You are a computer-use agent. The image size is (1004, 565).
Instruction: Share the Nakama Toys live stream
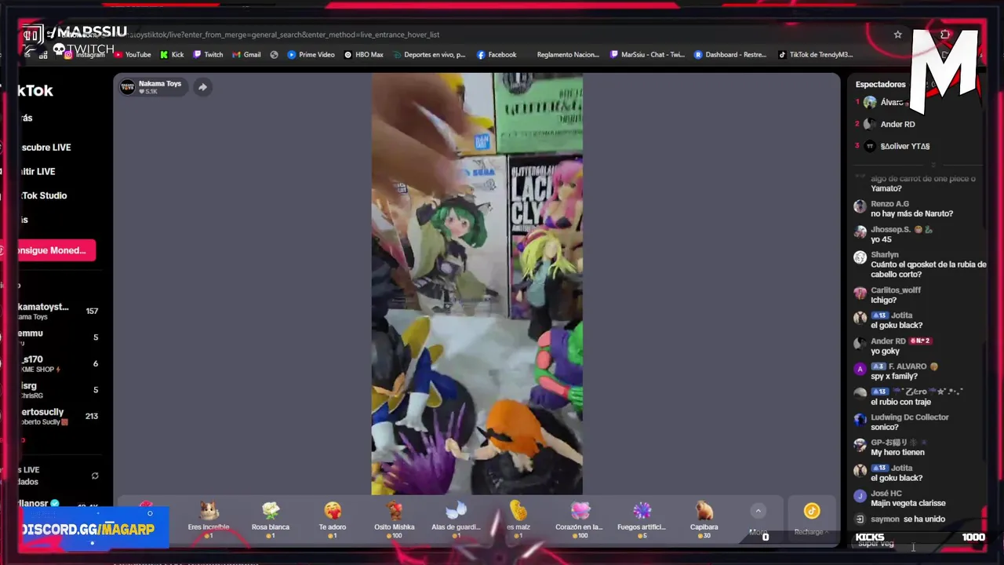202,87
